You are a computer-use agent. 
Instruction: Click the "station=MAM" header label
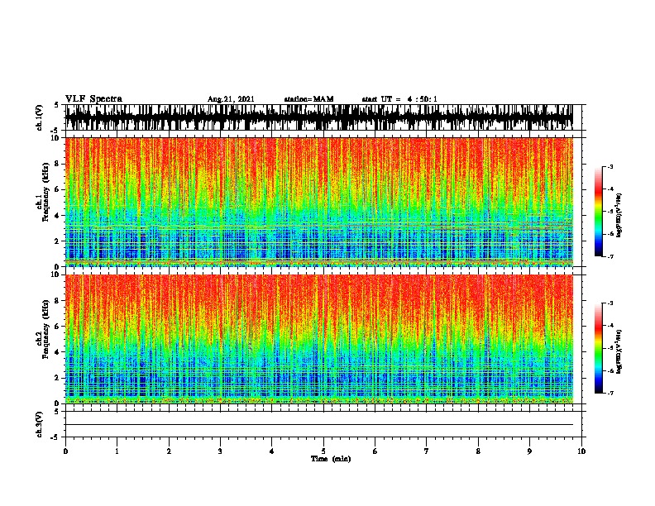[x=308, y=99]
